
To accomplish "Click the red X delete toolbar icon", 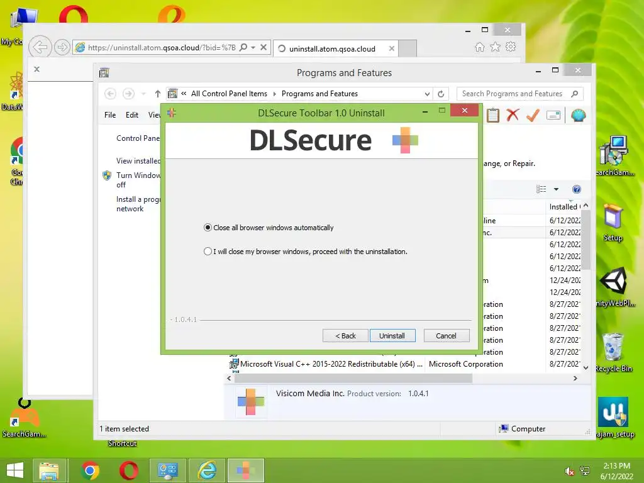I will pyautogui.click(x=513, y=115).
